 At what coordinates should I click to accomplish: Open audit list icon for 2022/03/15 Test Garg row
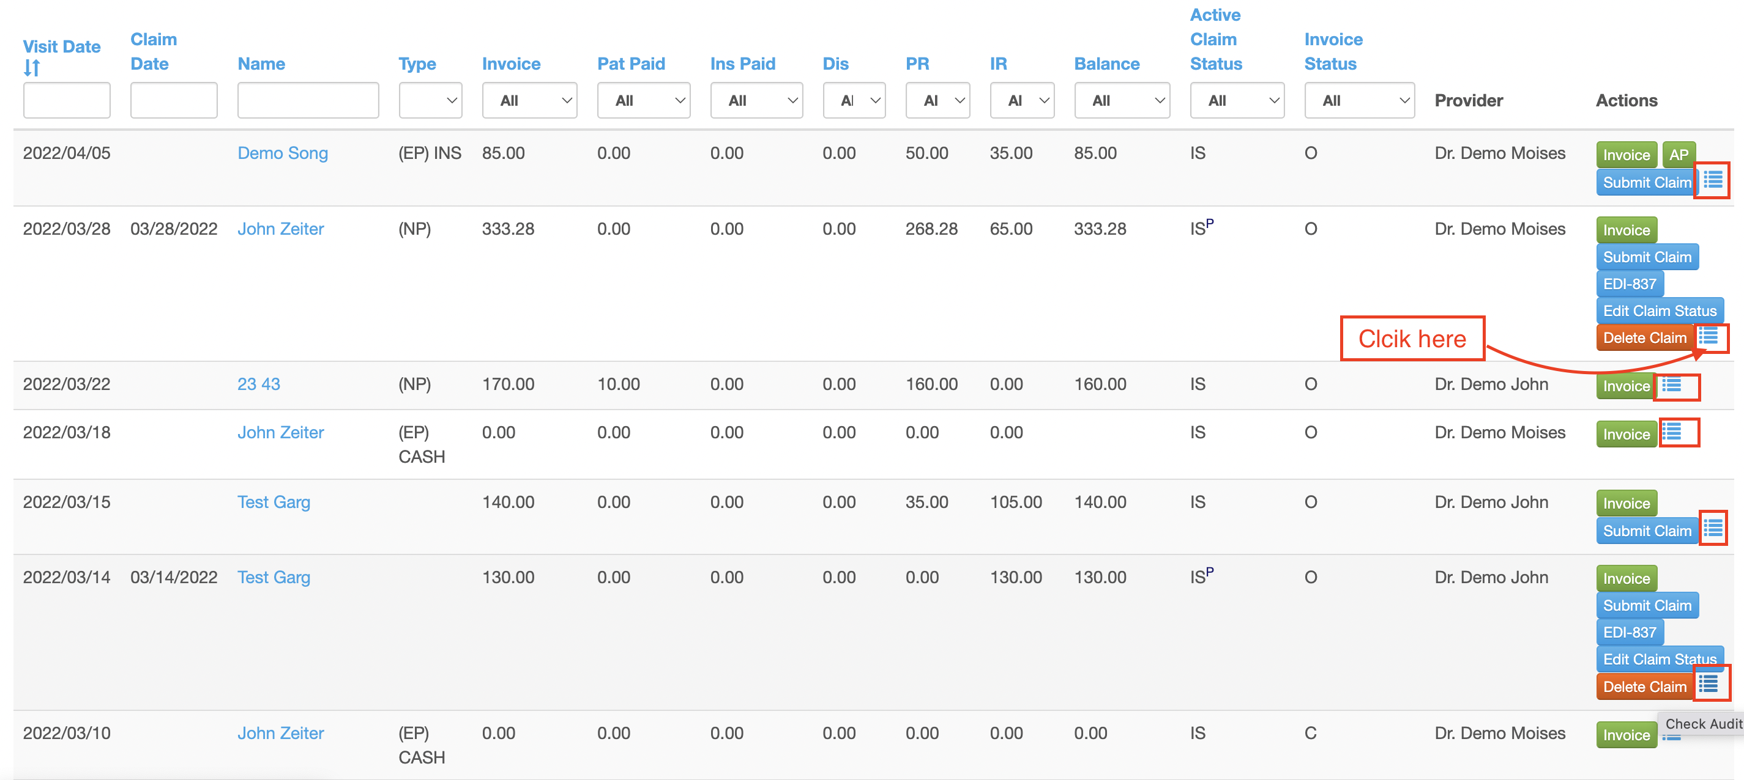pyautogui.click(x=1713, y=528)
